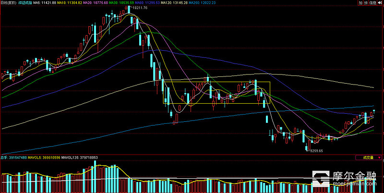
Task: Select the 深证成指 index name label
Action: [25, 3]
